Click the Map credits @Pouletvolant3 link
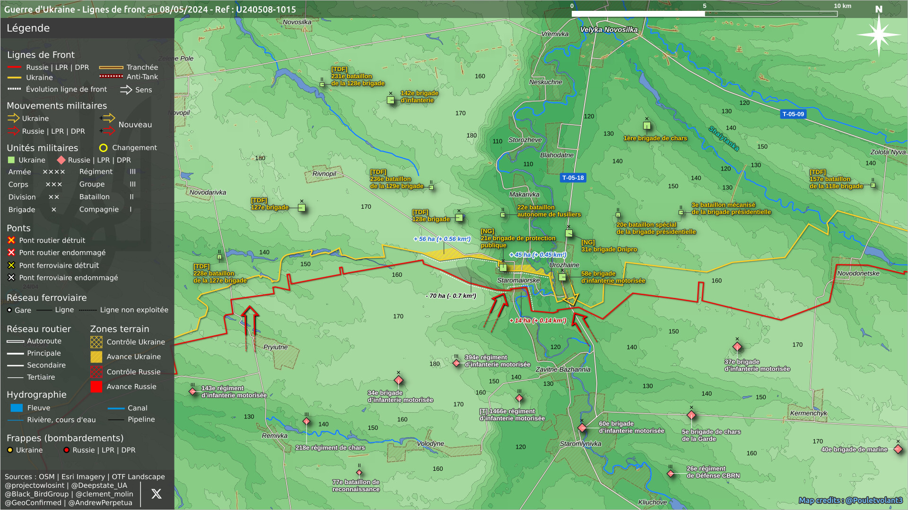This screenshot has height=510, width=908. (850, 500)
